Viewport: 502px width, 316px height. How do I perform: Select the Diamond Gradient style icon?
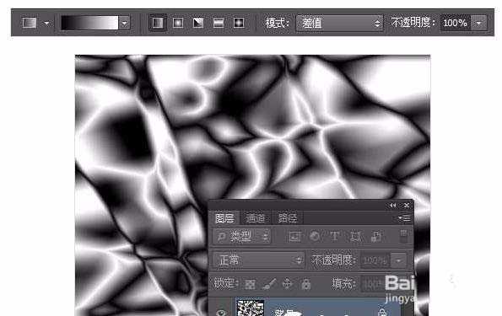239,23
